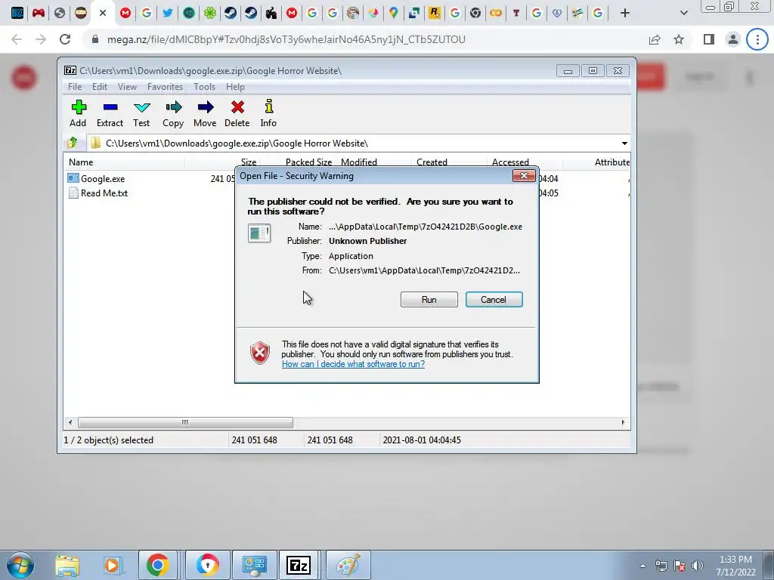Open the Tools menu
774x580 pixels.
point(204,87)
